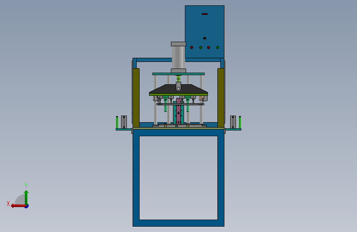Select the black trapezoid press plate
The height and width of the screenshot is (232, 357).
179,89
